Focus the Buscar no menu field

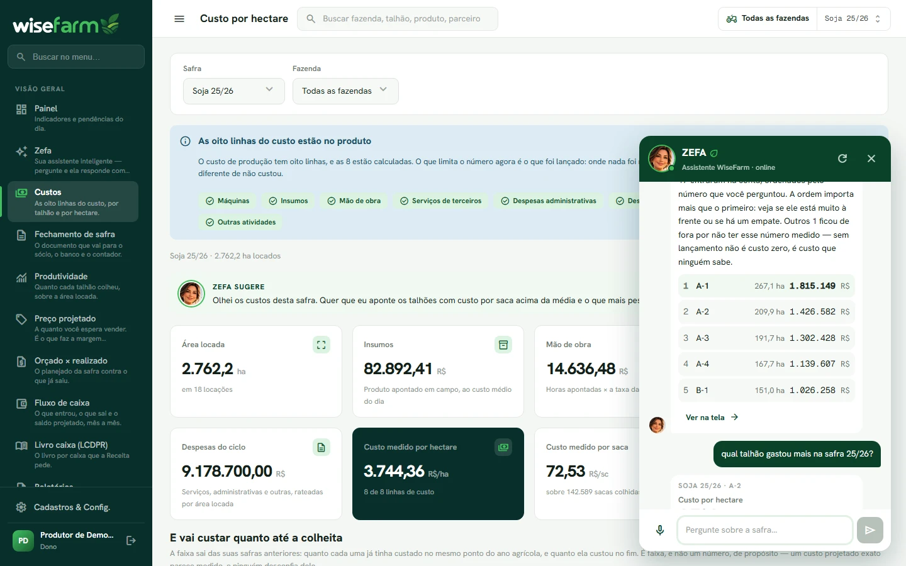[76, 57]
